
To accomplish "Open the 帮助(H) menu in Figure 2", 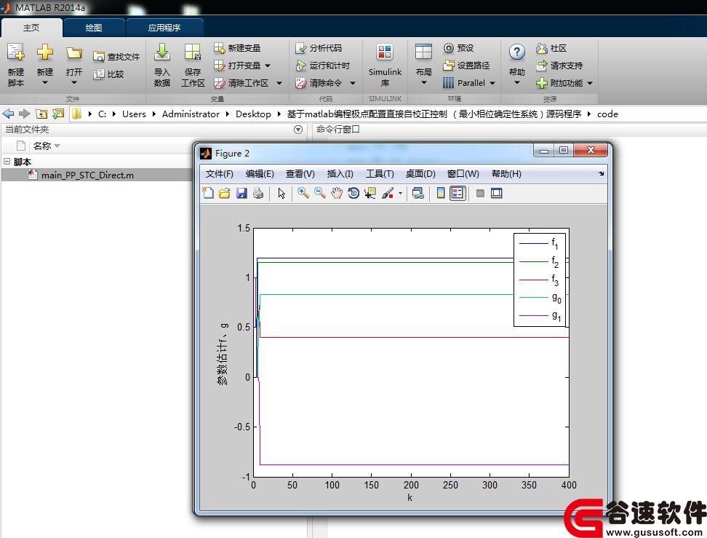I will click(506, 174).
